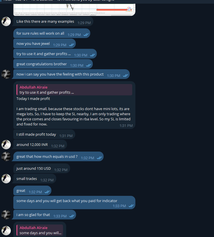This screenshot has height=237, width=214.
Task: Open avatar next to "small trades" message
Action: 6,179
